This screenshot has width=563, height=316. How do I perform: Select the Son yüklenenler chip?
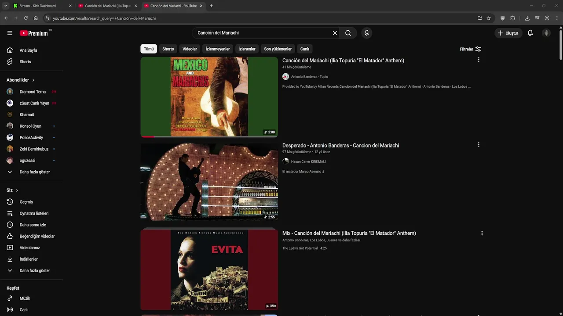(x=278, y=49)
